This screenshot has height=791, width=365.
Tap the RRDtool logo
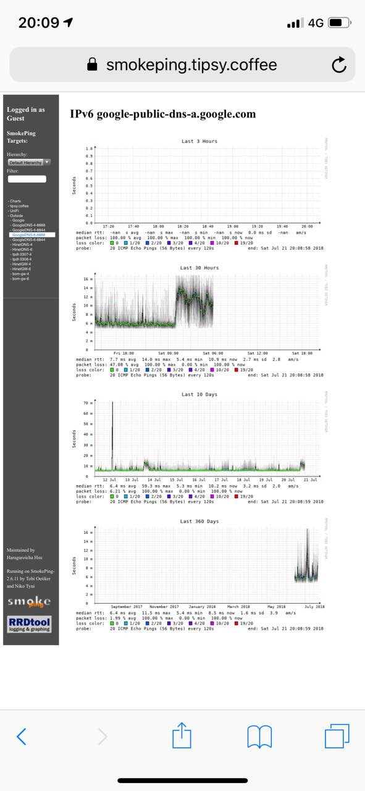[x=29, y=624]
